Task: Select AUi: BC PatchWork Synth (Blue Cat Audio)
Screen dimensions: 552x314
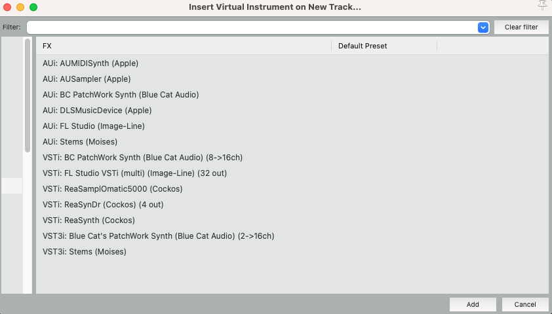Action: coord(292,94)
